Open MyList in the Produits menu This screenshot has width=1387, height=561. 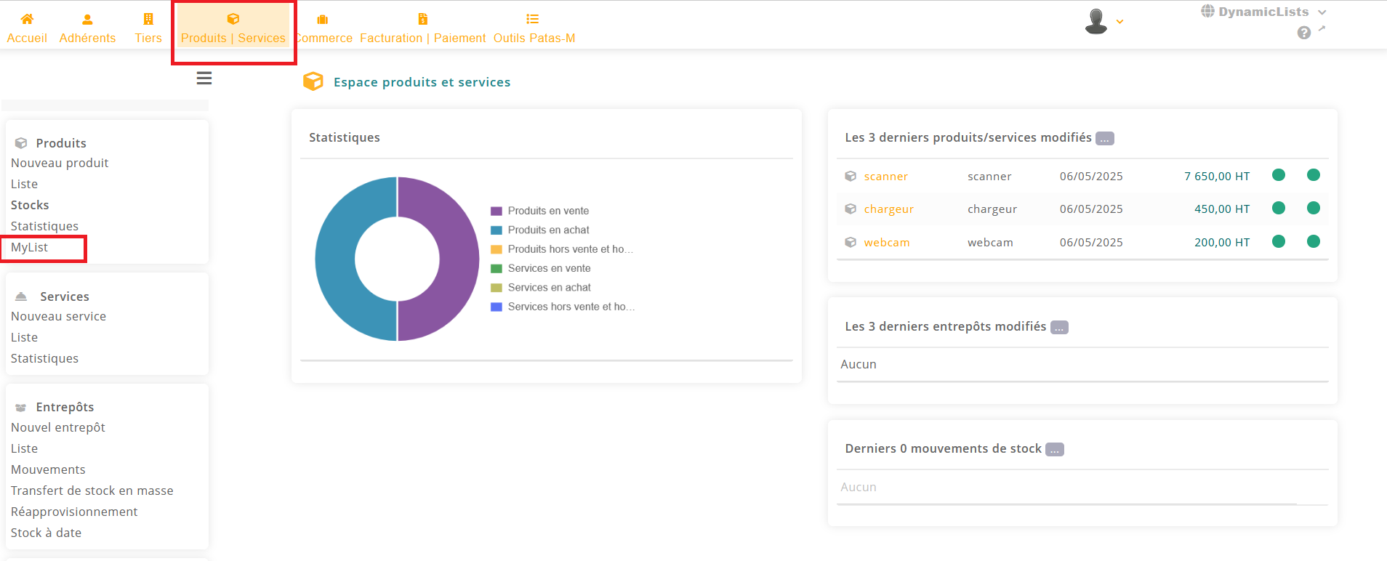tap(30, 248)
